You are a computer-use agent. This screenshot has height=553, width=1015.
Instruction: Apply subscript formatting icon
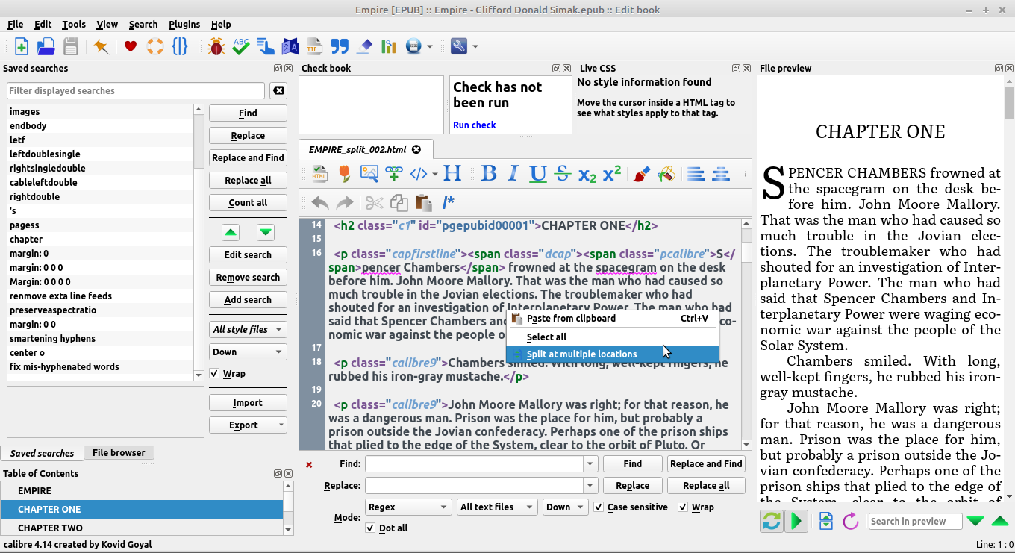click(x=587, y=175)
